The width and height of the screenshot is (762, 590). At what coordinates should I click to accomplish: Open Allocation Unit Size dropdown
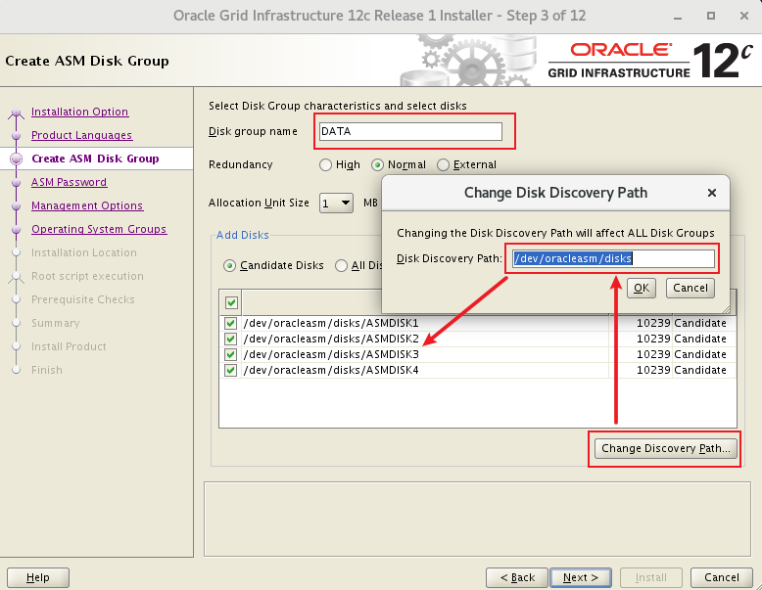[x=335, y=203]
